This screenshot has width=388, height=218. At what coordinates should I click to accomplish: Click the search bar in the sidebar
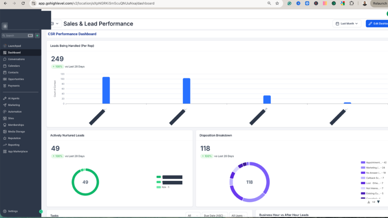[x=17, y=35]
